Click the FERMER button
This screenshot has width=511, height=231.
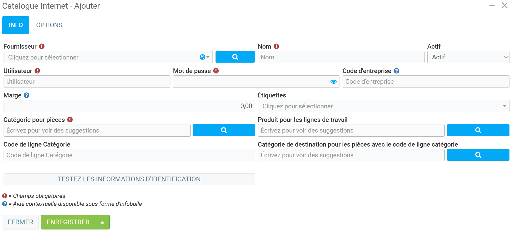(20, 222)
